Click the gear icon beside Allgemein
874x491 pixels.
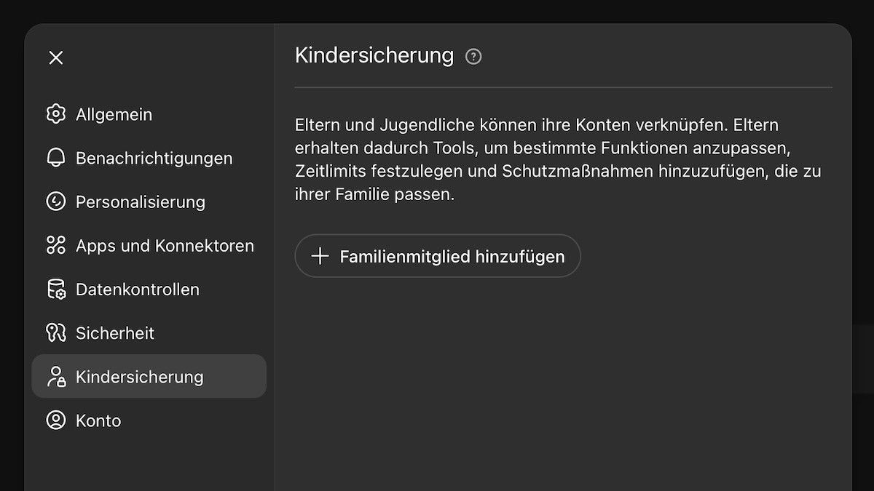(x=56, y=114)
